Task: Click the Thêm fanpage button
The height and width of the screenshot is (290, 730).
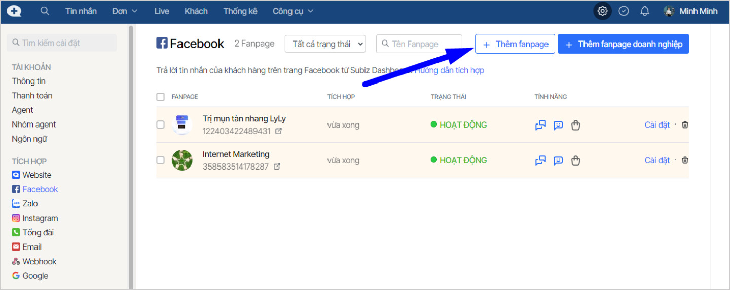Action: point(515,44)
